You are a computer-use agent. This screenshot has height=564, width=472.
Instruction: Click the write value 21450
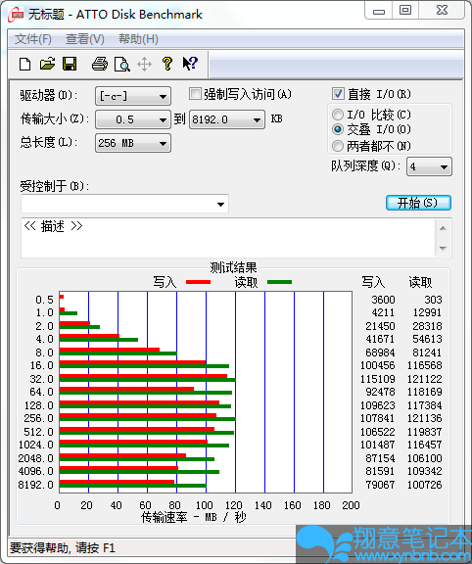(x=380, y=326)
